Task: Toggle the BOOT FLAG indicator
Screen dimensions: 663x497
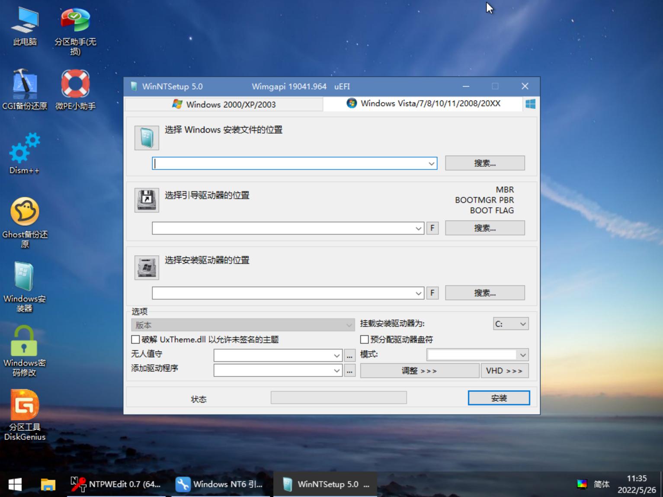Action: coord(491,210)
